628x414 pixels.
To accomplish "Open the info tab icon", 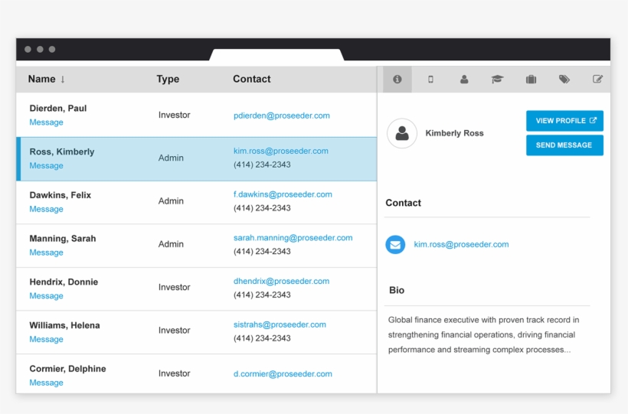I will [397, 80].
